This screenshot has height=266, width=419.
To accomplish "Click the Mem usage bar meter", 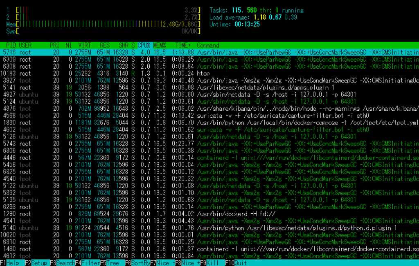I will pyautogui.click(x=103, y=24).
